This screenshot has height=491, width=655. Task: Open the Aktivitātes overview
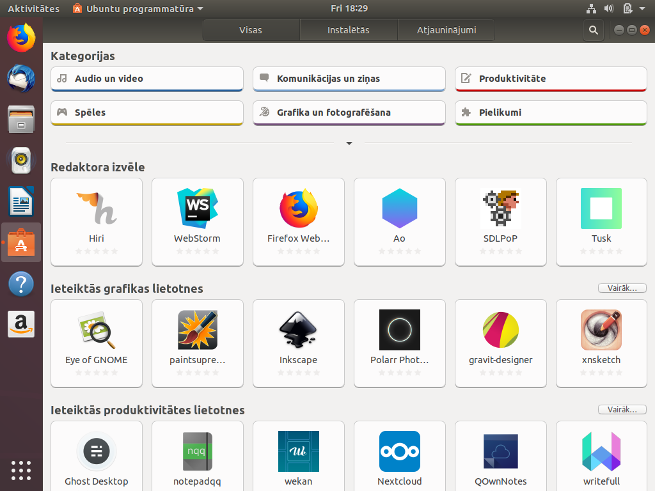point(33,8)
